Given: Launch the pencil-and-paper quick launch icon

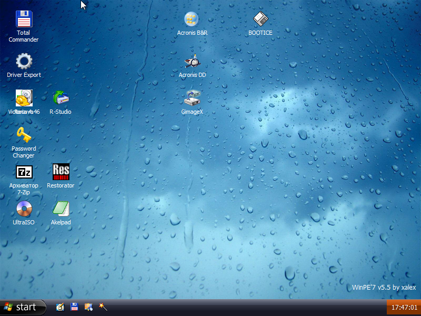Looking at the screenshot, I should click(60, 307).
